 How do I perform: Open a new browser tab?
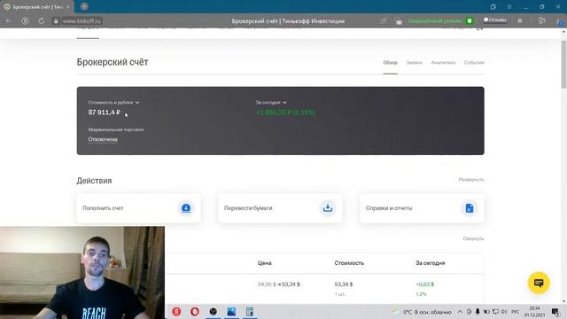84,6
